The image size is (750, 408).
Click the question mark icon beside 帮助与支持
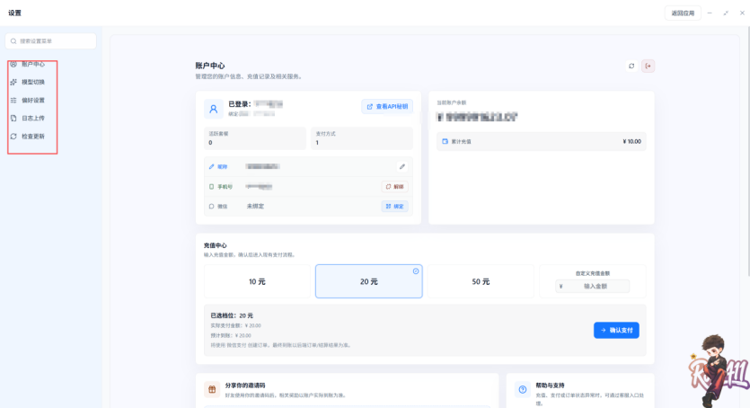point(523,389)
